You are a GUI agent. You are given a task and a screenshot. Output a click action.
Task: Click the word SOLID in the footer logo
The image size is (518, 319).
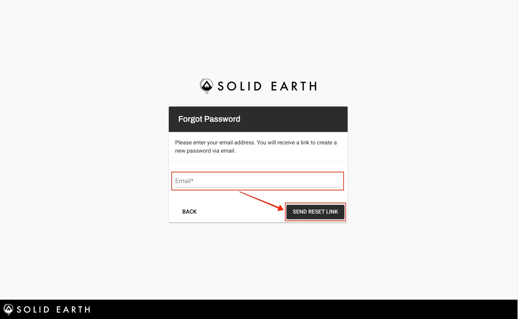pyautogui.click(x=33, y=309)
